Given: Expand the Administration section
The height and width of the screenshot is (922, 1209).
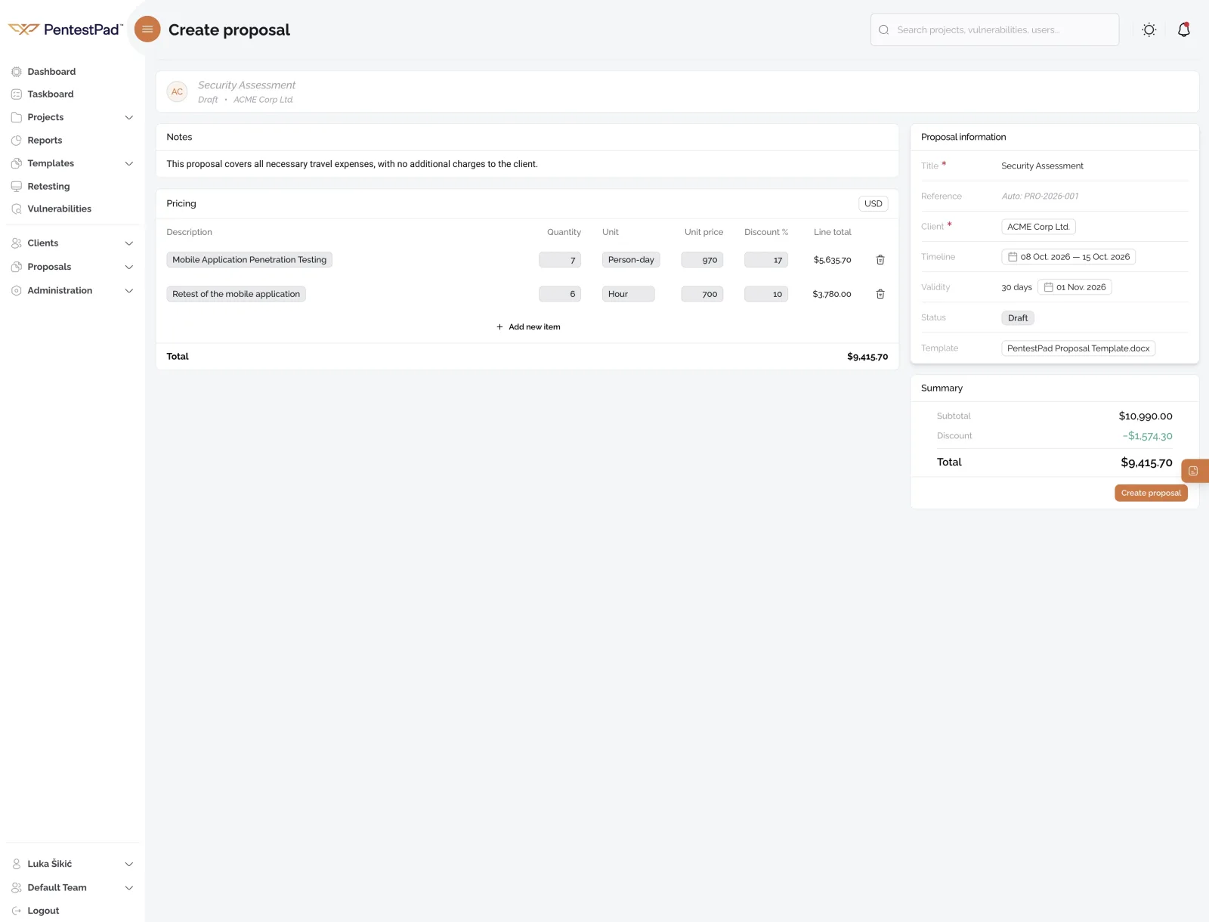Looking at the screenshot, I should pyautogui.click(x=129, y=291).
